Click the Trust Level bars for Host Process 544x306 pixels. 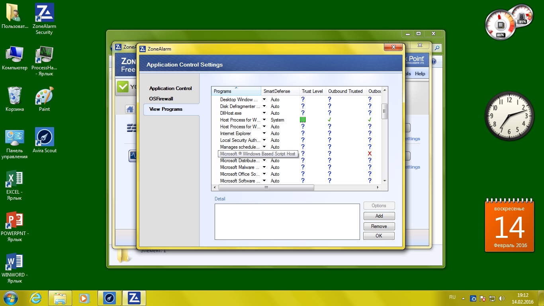303,120
